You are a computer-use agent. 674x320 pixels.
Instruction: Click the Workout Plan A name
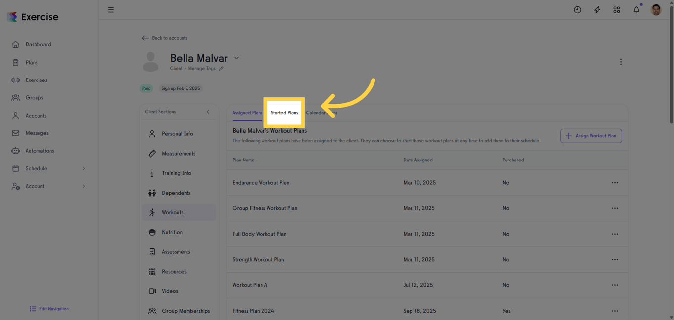pos(250,285)
